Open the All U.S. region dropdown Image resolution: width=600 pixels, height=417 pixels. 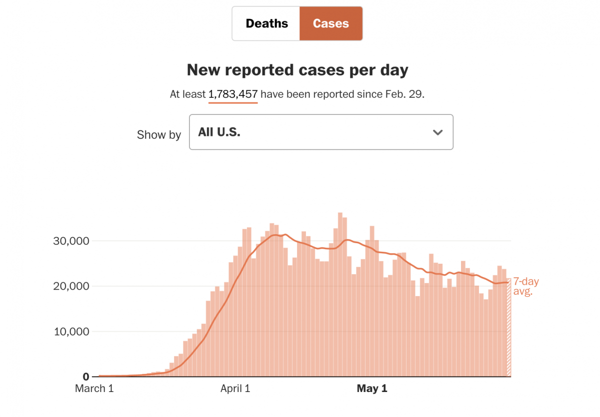pyautogui.click(x=320, y=132)
